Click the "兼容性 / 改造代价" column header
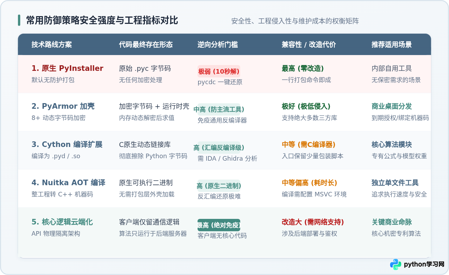Screen dimensions: 449x275 point(309,45)
